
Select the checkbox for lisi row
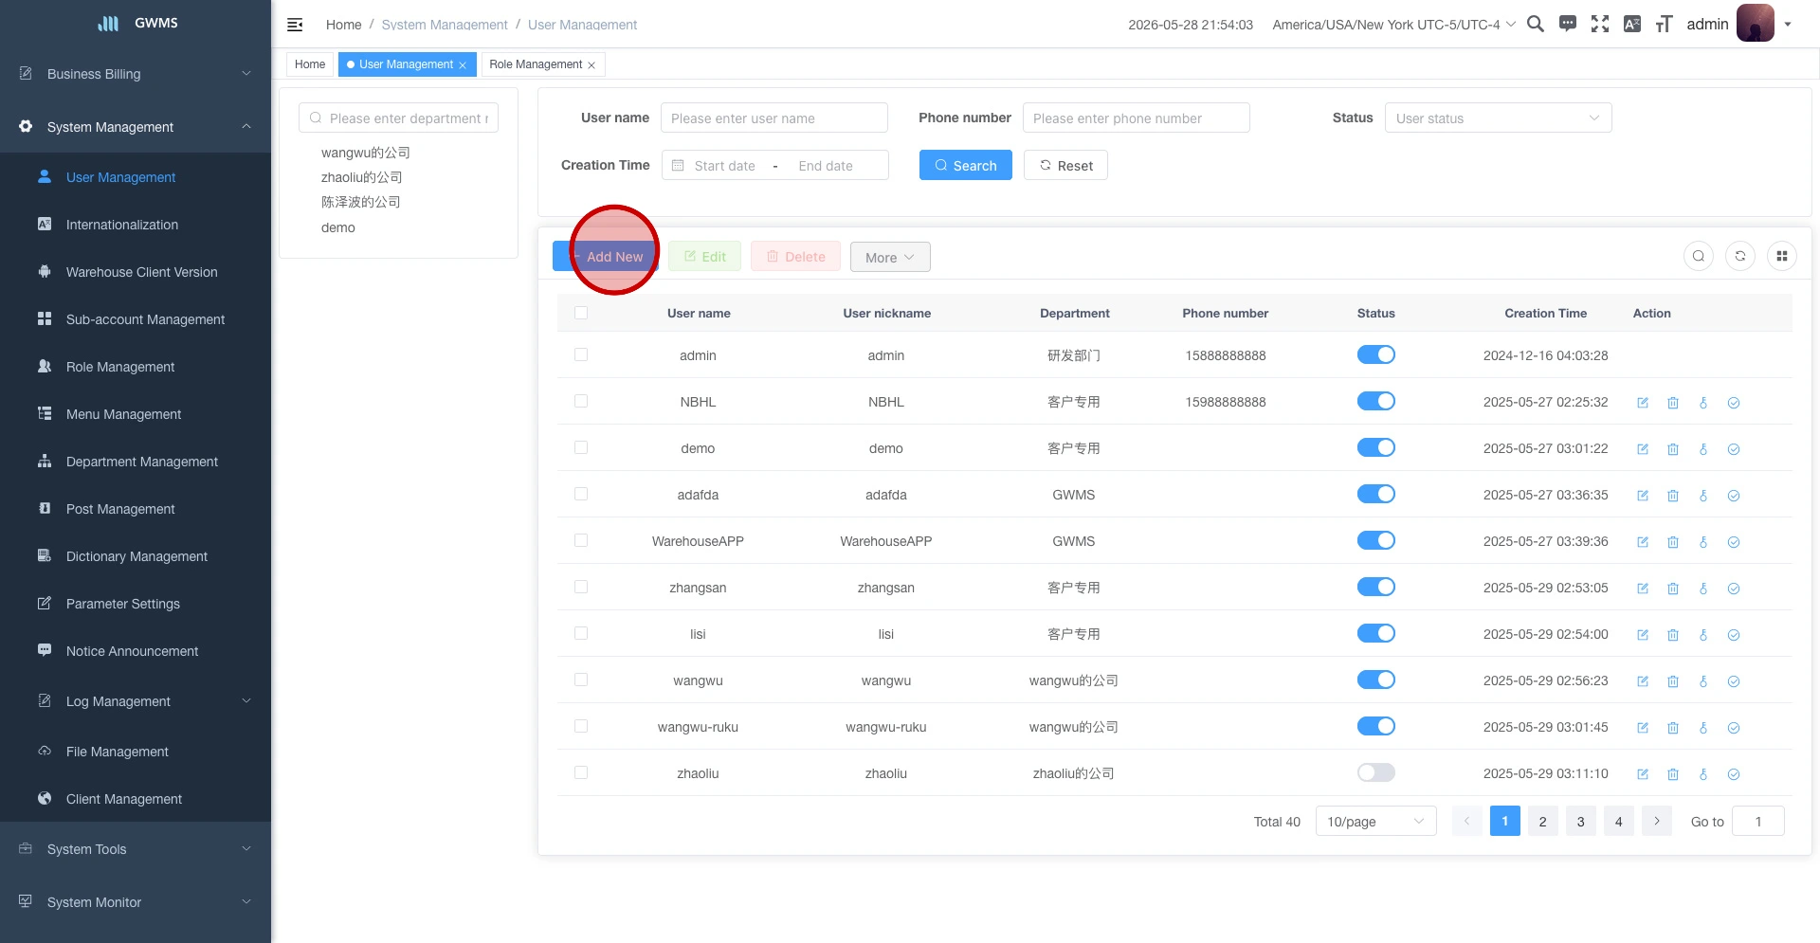click(581, 633)
